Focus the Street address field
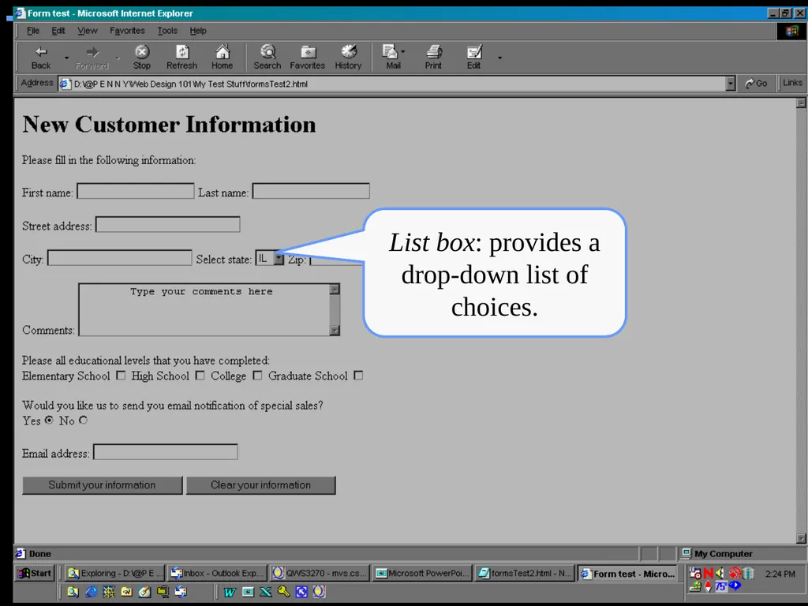 (167, 224)
